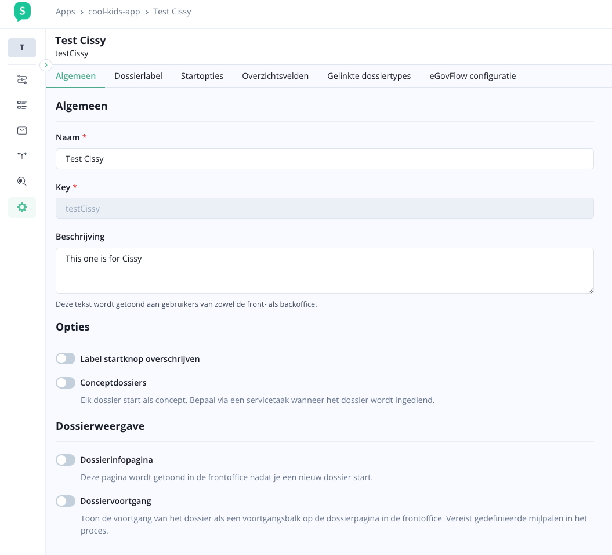Go to the eGovFlow configuratie tab
The height and width of the screenshot is (555, 612).
(472, 76)
